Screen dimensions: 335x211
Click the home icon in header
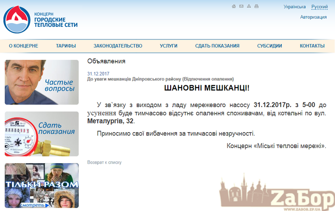click(234, 6)
